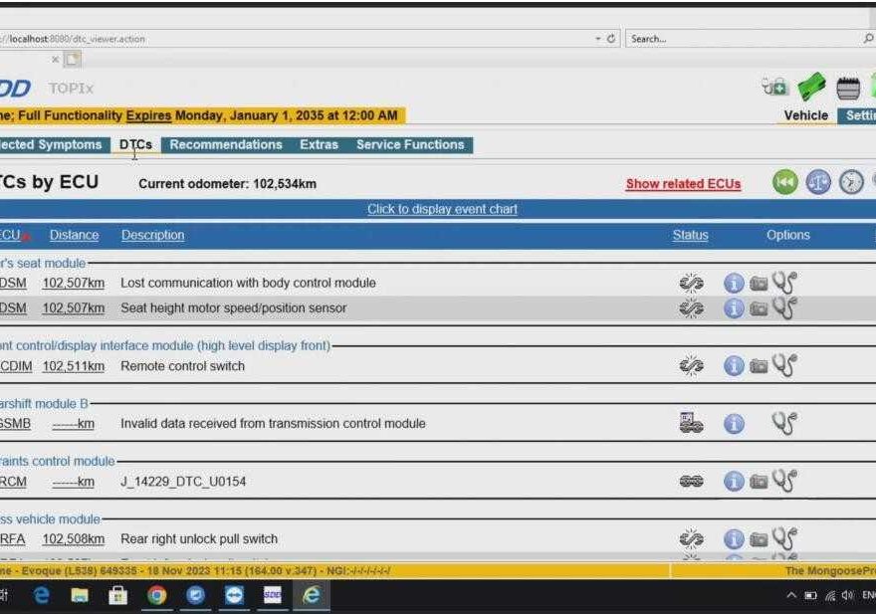Click the localhost address bar URL

pyautogui.click(x=77, y=39)
